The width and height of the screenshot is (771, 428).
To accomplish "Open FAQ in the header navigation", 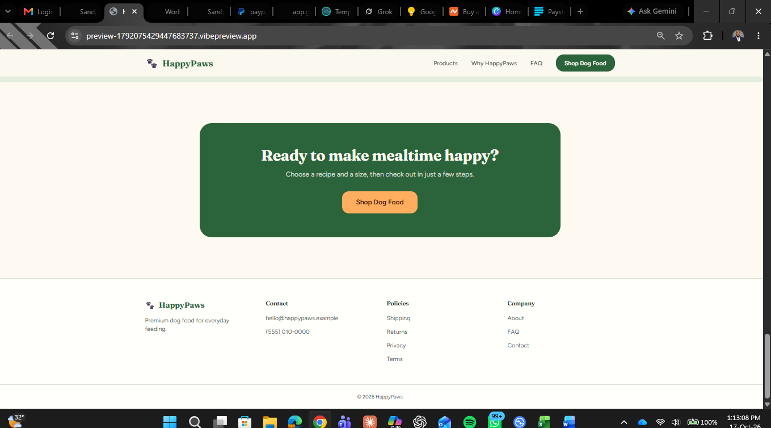I will 536,64.
